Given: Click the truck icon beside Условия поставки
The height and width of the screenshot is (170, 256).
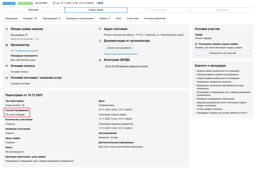Looking at the screenshot, I should click(x=7, y=78).
